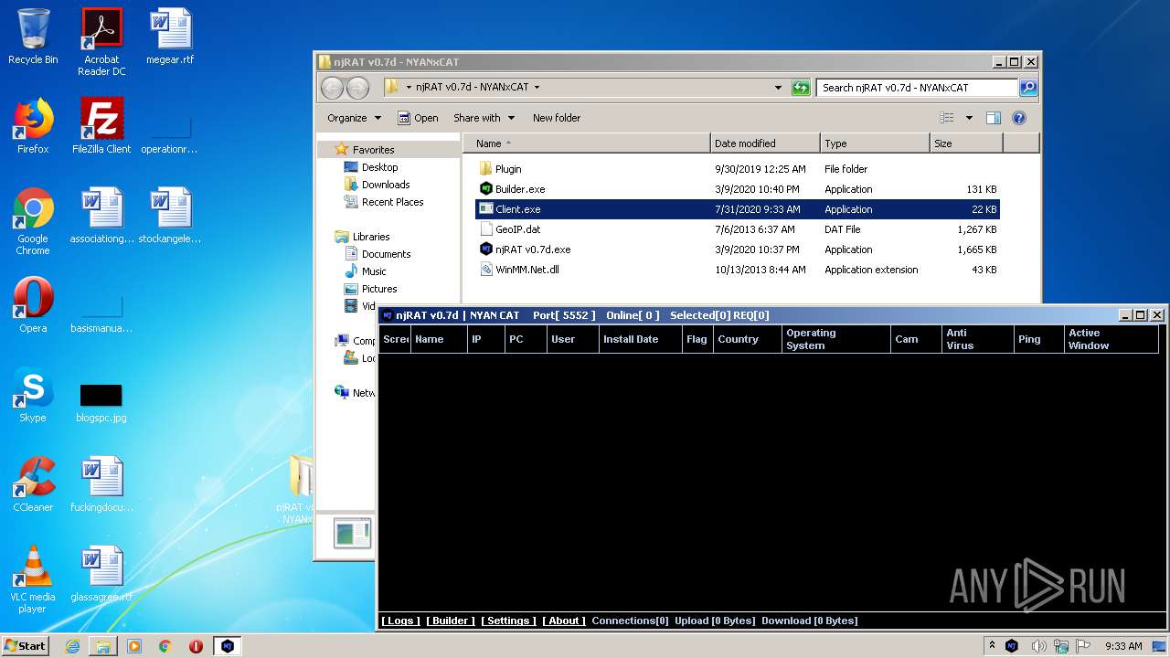The height and width of the screenshot is (658, 1170).
Task: Open the njRAT Builder link
Action: [451, 621]
